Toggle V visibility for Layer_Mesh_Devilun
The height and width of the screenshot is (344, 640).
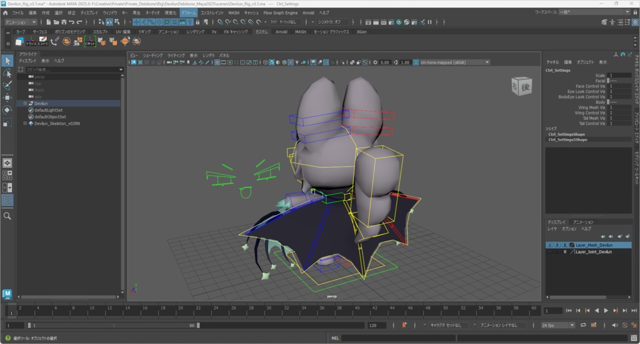coord(549,245)
